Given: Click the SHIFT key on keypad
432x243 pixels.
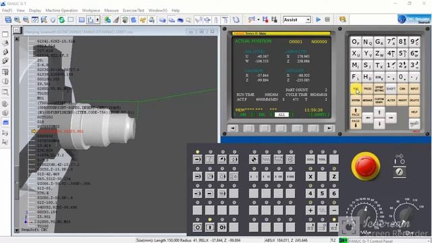Looking at the screenshot, I should tap(391, 88).
